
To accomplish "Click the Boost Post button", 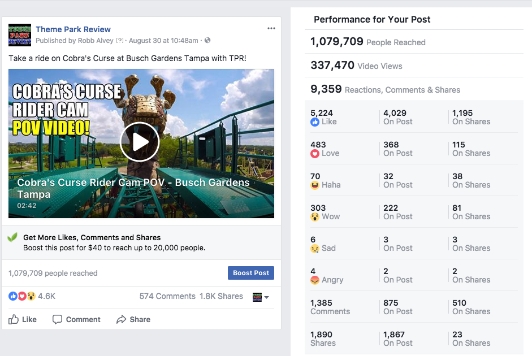I will click(250, 273).
